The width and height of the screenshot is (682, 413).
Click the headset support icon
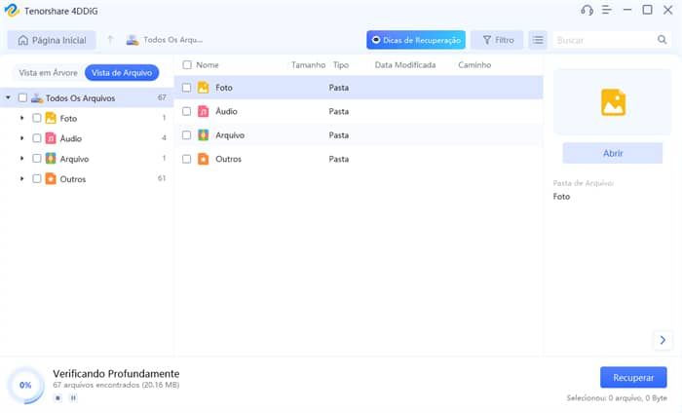pos(587,11)
